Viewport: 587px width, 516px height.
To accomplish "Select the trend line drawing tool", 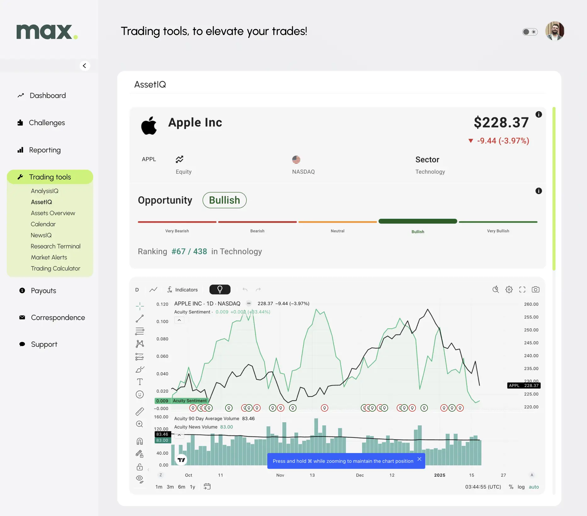I will [x=140, y=318].
